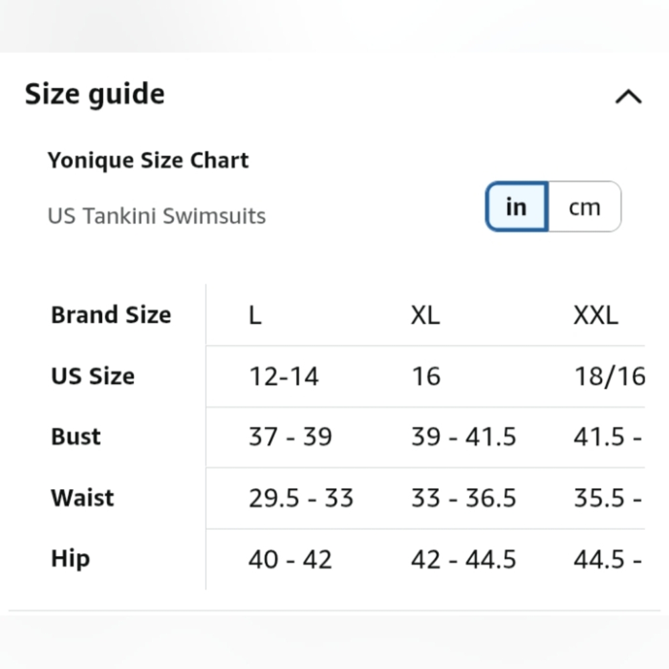Select the XL brand size column header

(x=425, y=315)
